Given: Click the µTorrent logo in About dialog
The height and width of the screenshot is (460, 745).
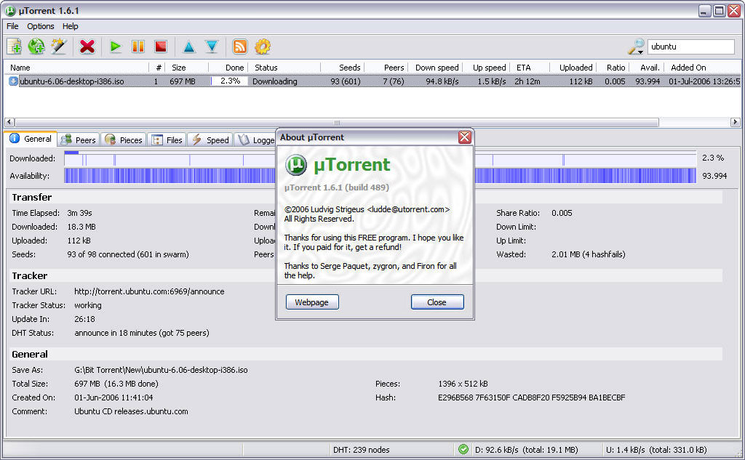Looking at the screenshot, I should (x=296, y=165).
